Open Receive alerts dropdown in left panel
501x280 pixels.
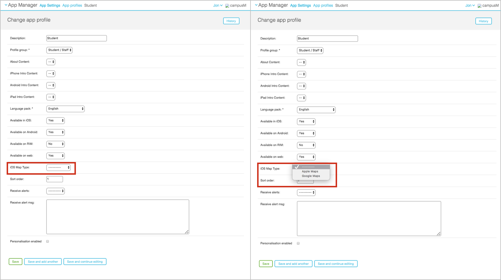coord(55,191)
